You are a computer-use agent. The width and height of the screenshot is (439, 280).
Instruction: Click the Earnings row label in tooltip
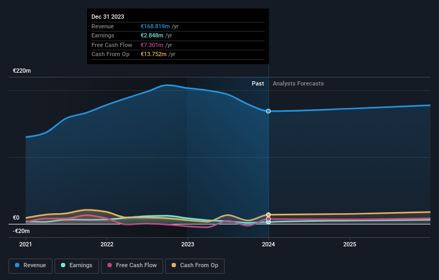click(103, 35)
